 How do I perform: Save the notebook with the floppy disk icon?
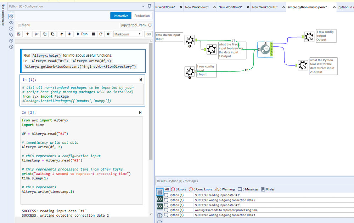(x=19, y=34)
